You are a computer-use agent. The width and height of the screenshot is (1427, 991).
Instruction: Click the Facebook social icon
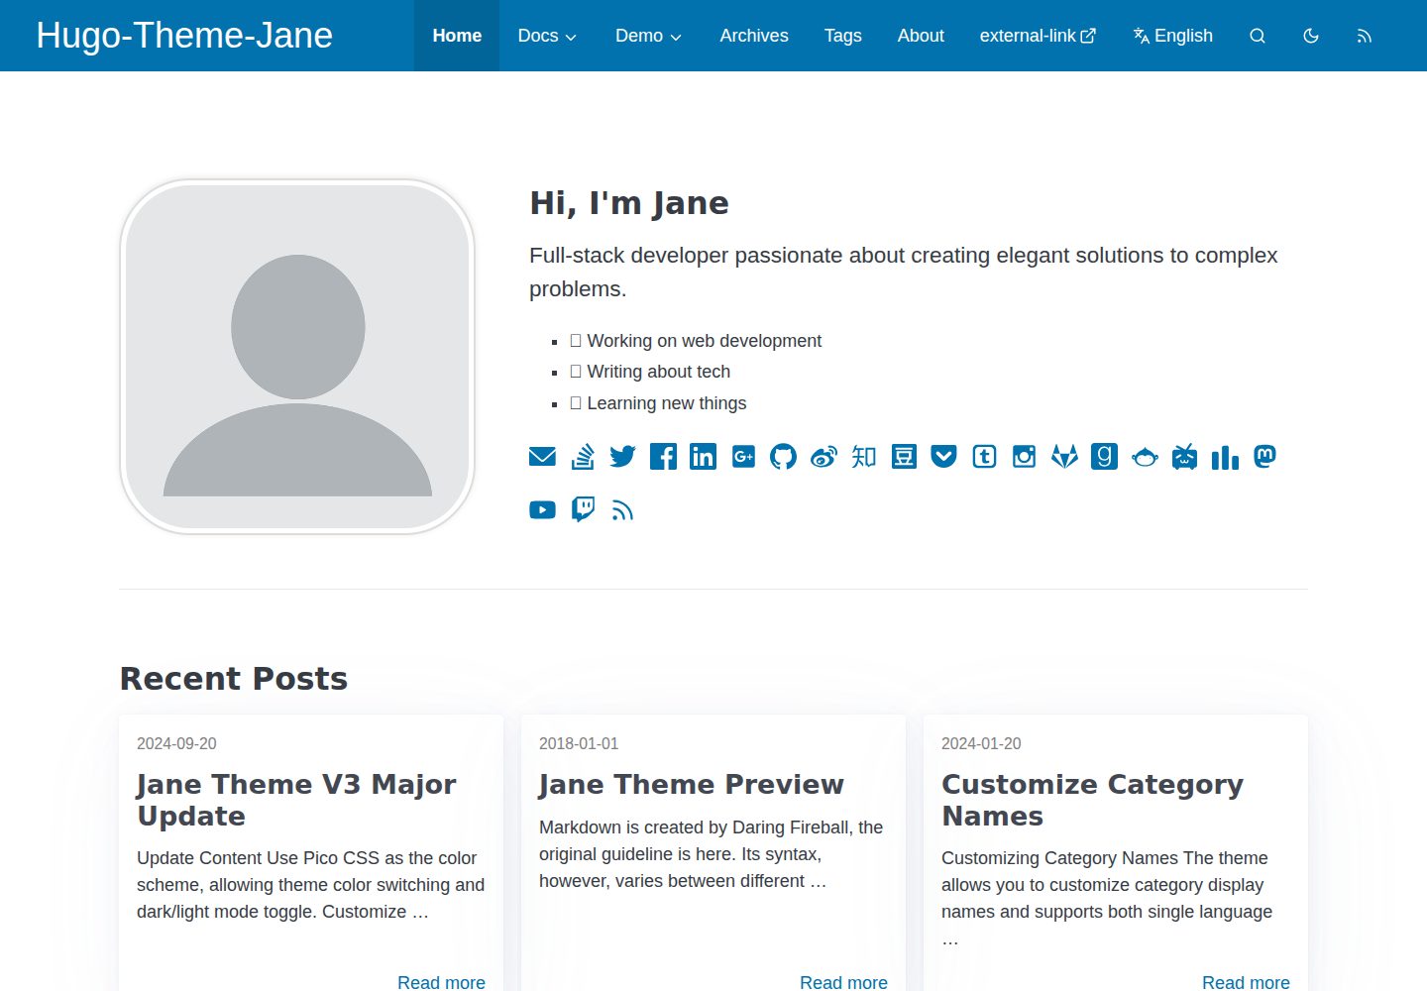click(663, 457)
